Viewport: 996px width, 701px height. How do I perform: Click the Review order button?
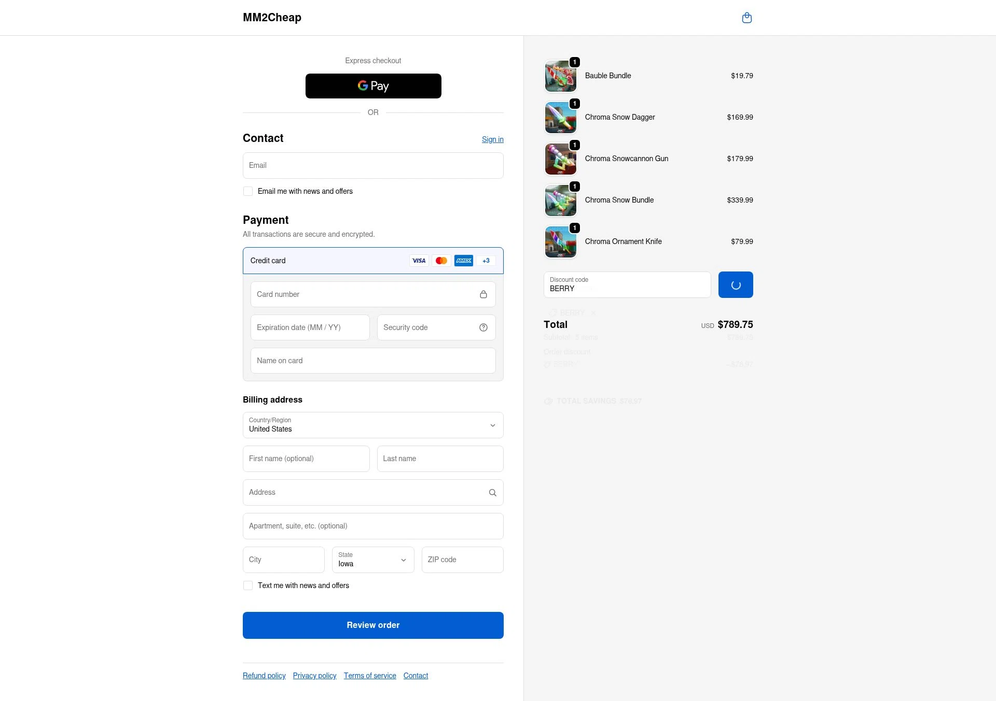click(x=373, y=625)
